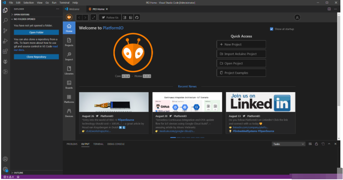Open the Projects section in PIO Home
The image size is (343, 180).
[69, 42]
